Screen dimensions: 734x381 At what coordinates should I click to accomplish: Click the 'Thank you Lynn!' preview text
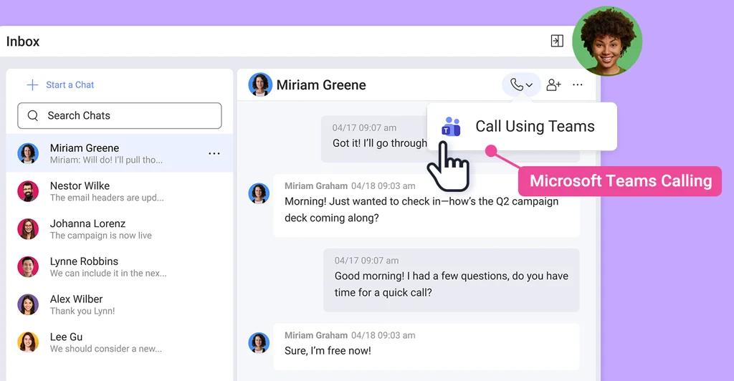[x=82, y=311]
